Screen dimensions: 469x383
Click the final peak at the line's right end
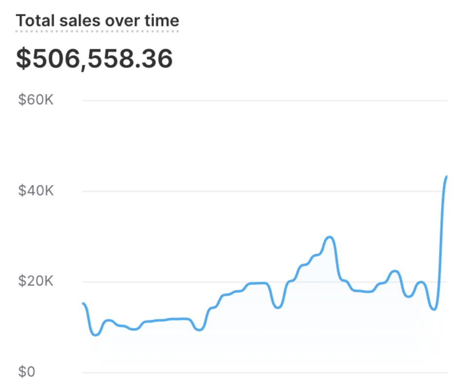pyautogui.click(x=446, y=176)
